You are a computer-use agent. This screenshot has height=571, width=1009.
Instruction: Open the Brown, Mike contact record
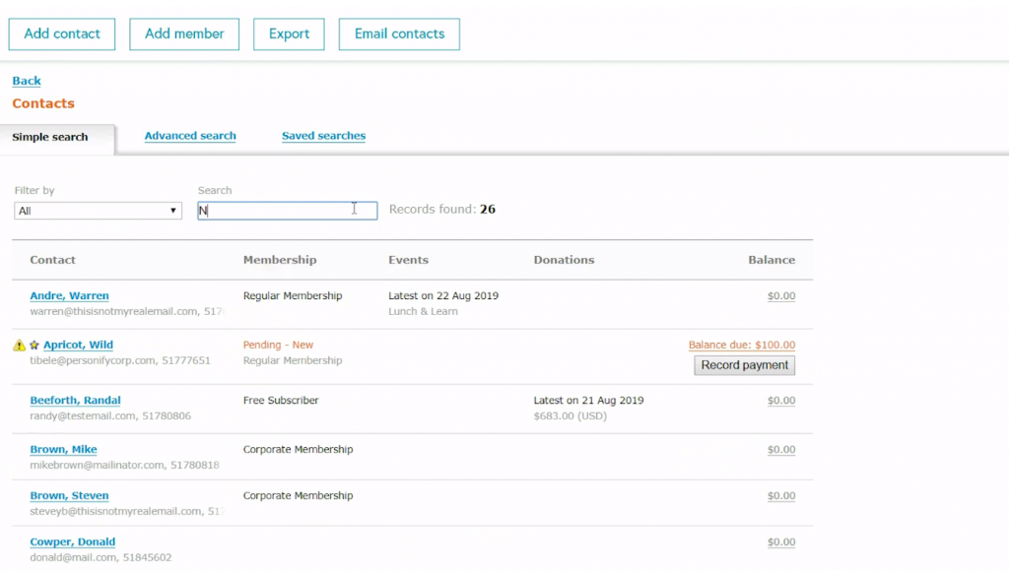(x=63, y=450)
